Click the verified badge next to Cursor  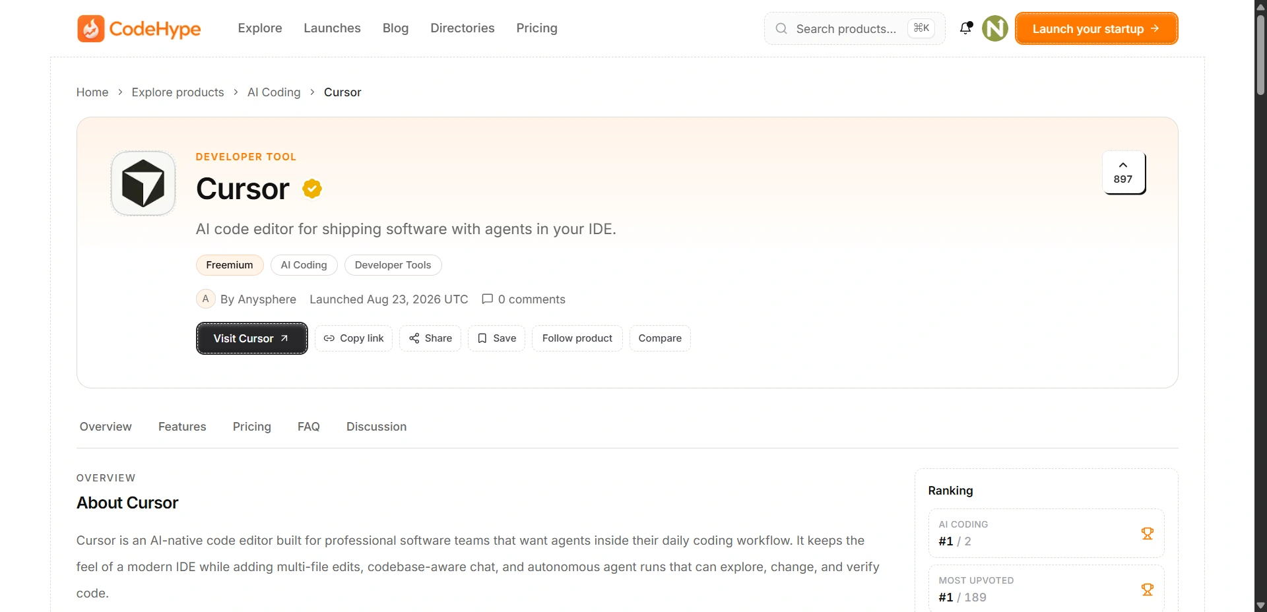click(312, 189)
